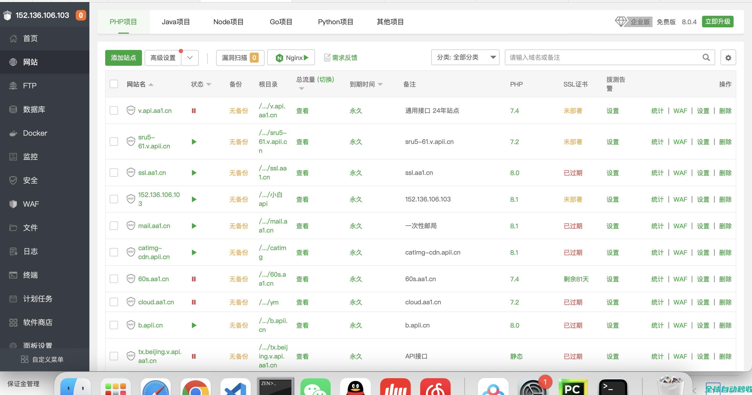Sort by the 到期时间 column arrow
Viewport: 752px width, 395px height.
[x=380, y=84]
